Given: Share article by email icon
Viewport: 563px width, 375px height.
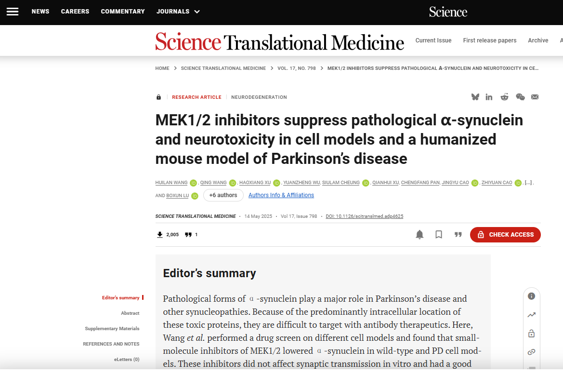Looking at the screenshot, I should coord(535,97).
